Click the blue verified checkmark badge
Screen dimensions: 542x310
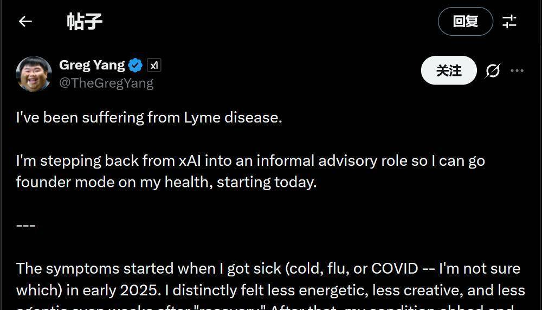pyautogui.click(x=135, y=66)
